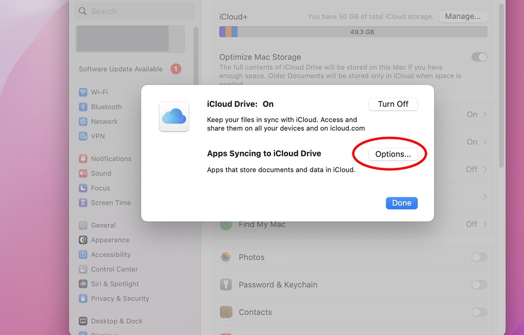The height and width of the screenshot is (335, 524).
Task: Select Bluetooth icon in sidebar
Action: pyautogui.click(x=83, y=107)
